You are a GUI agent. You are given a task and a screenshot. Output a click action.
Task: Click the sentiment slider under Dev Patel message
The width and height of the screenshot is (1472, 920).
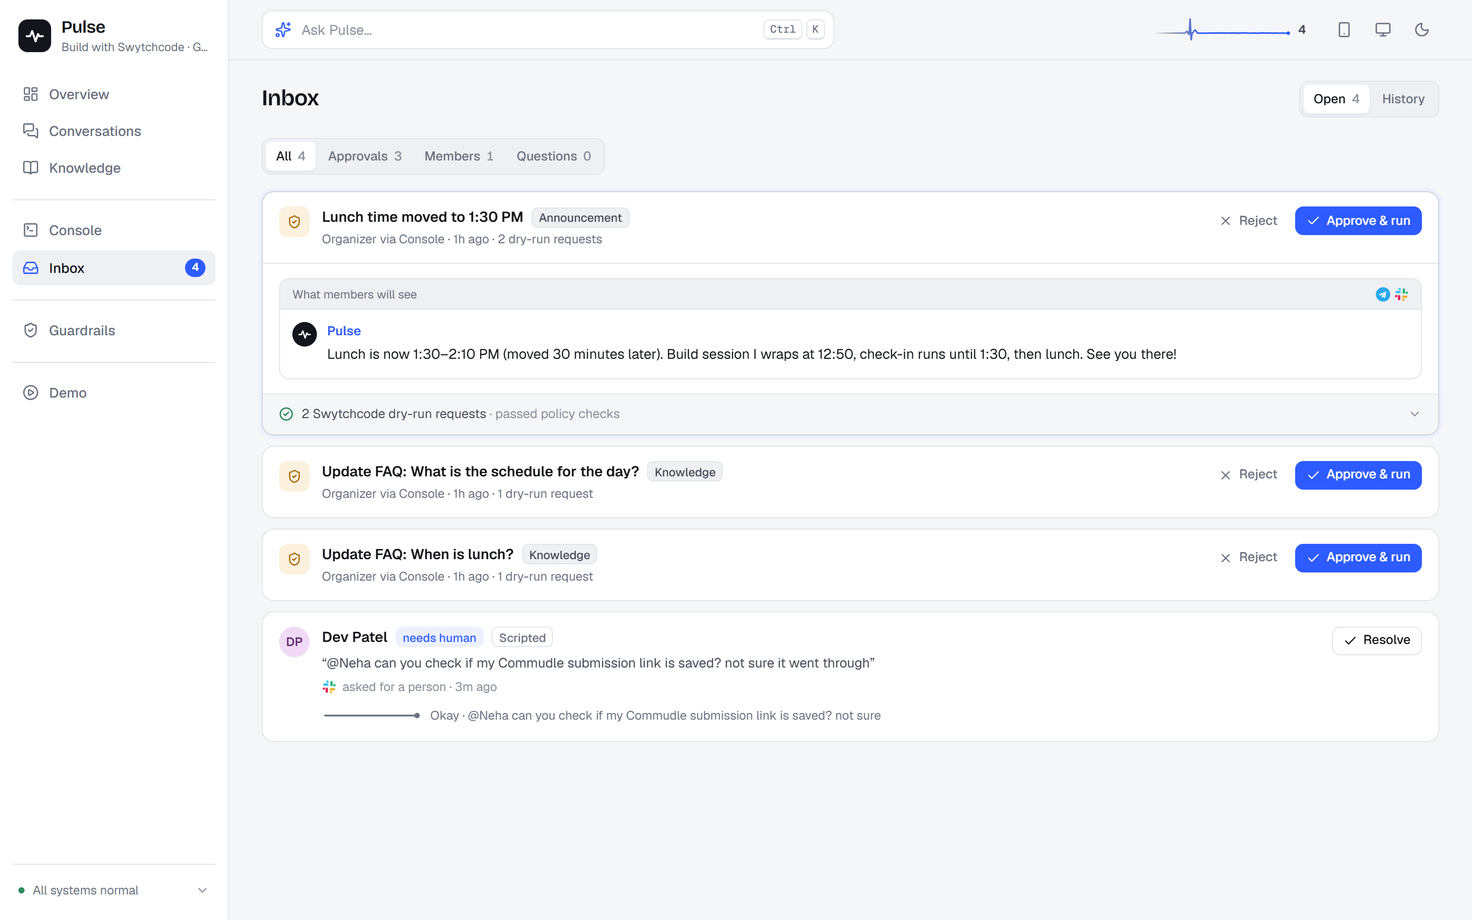coord(372,716)
